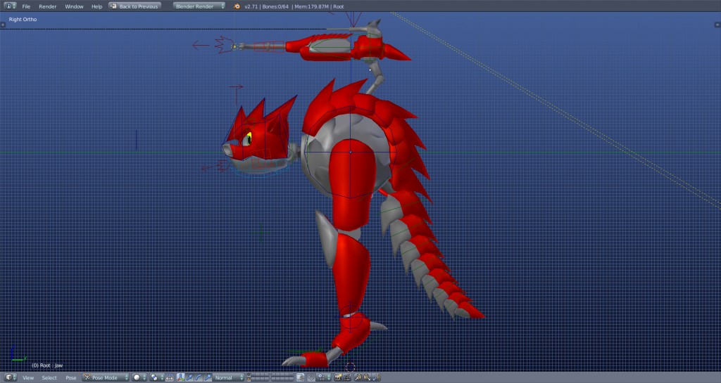The image size is (721, 383).
Task: Open the viewport shading sphere icon
Action: click(x=139, y=377)
